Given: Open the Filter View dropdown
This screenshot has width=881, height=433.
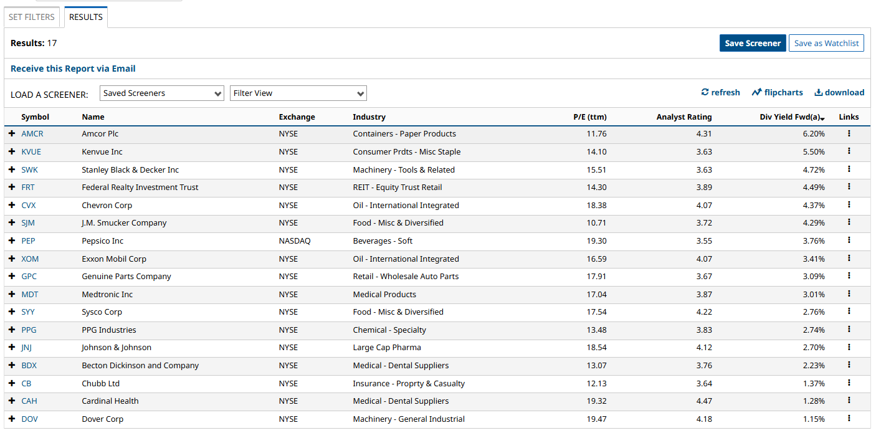Looking at the screenshot, I should point(298,93).
